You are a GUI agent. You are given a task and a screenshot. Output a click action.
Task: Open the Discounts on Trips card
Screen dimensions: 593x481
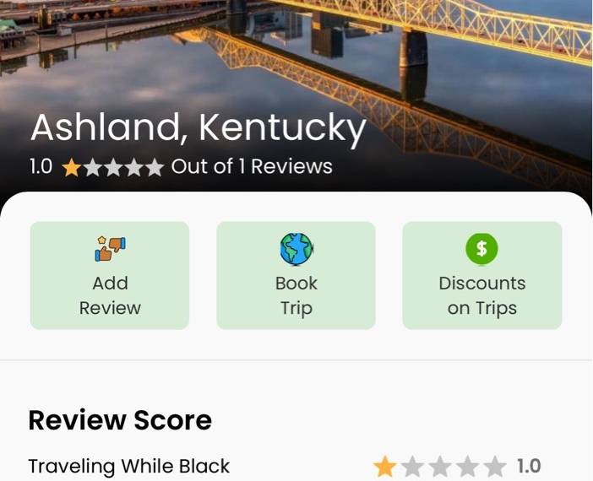482,275
